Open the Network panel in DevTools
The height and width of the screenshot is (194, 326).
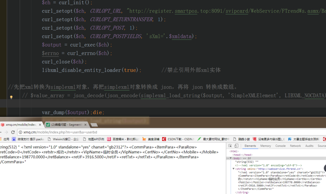pos(295,146)
